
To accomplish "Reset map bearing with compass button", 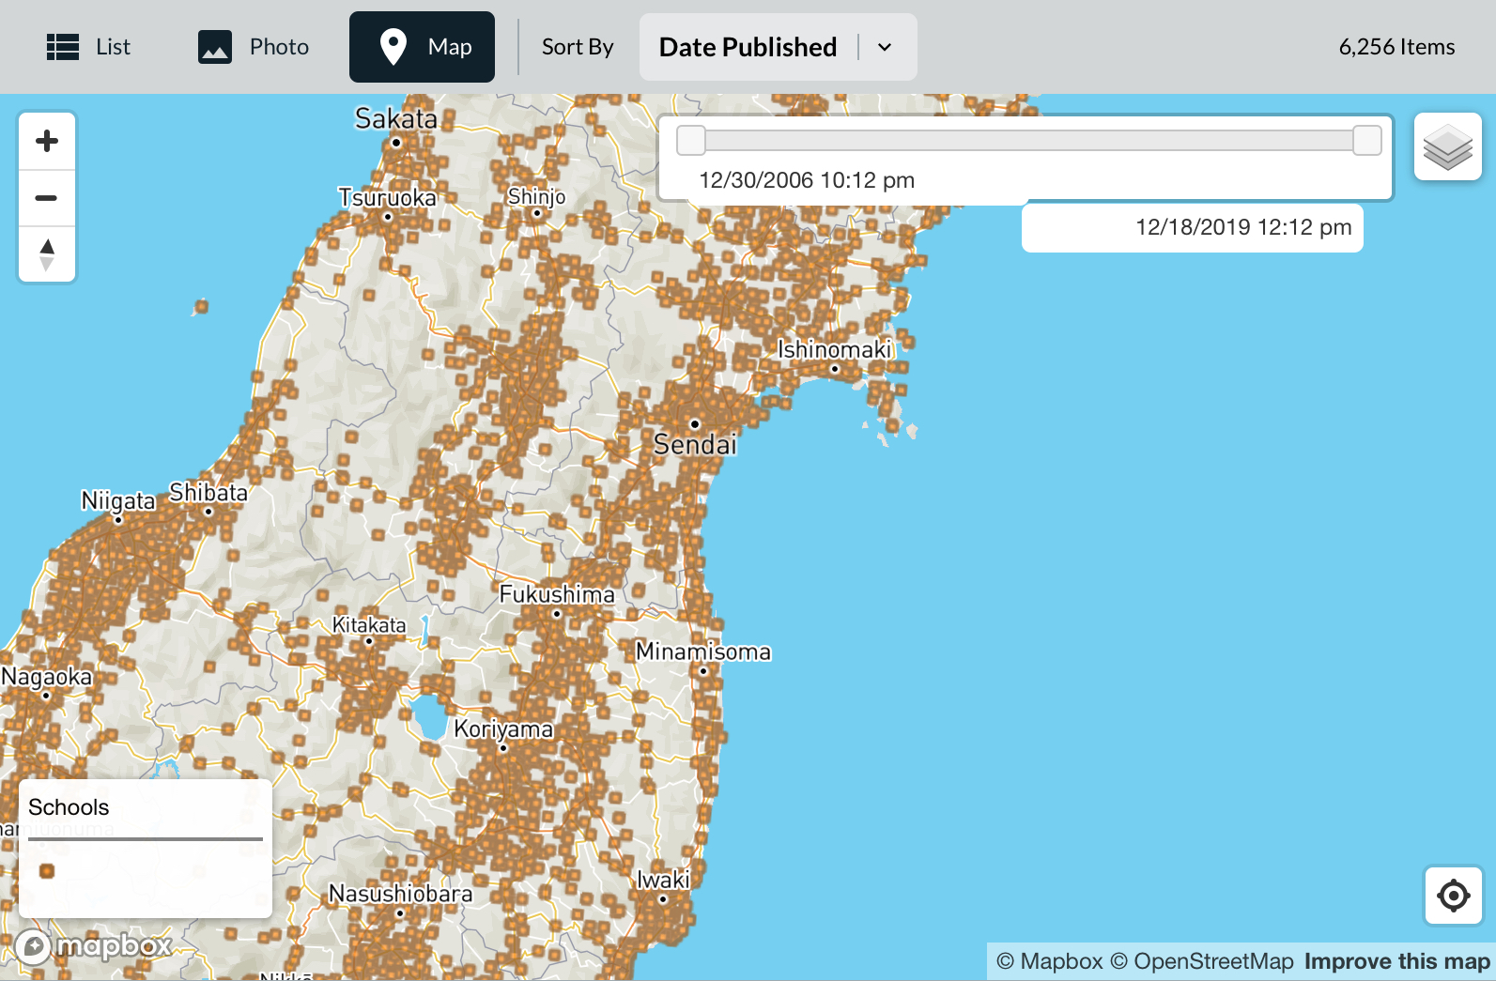I will 47,254.
